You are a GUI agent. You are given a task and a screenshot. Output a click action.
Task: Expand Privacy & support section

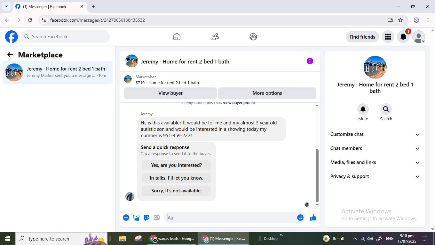point(375,176)
